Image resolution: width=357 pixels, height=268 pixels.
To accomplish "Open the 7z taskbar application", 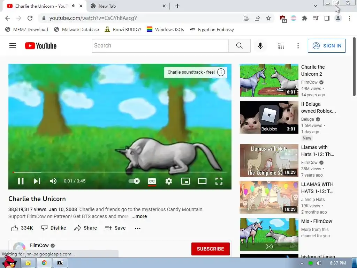I will pos(60,263).
